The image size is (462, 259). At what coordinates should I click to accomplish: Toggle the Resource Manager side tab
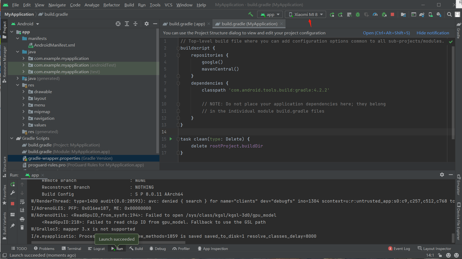pyautogui.click(x=4, y=65)
